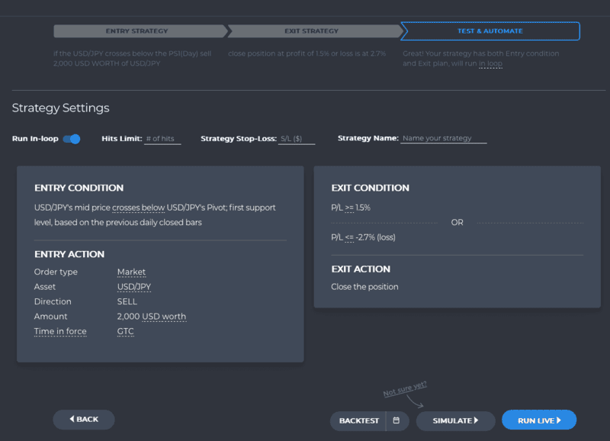Switch to the EXIT STRATEGY step
Viewport: 610px width, 441px height.
(x=313, y=31)
